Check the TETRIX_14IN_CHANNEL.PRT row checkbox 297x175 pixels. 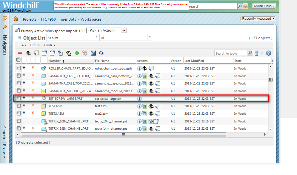click(19, 128)
